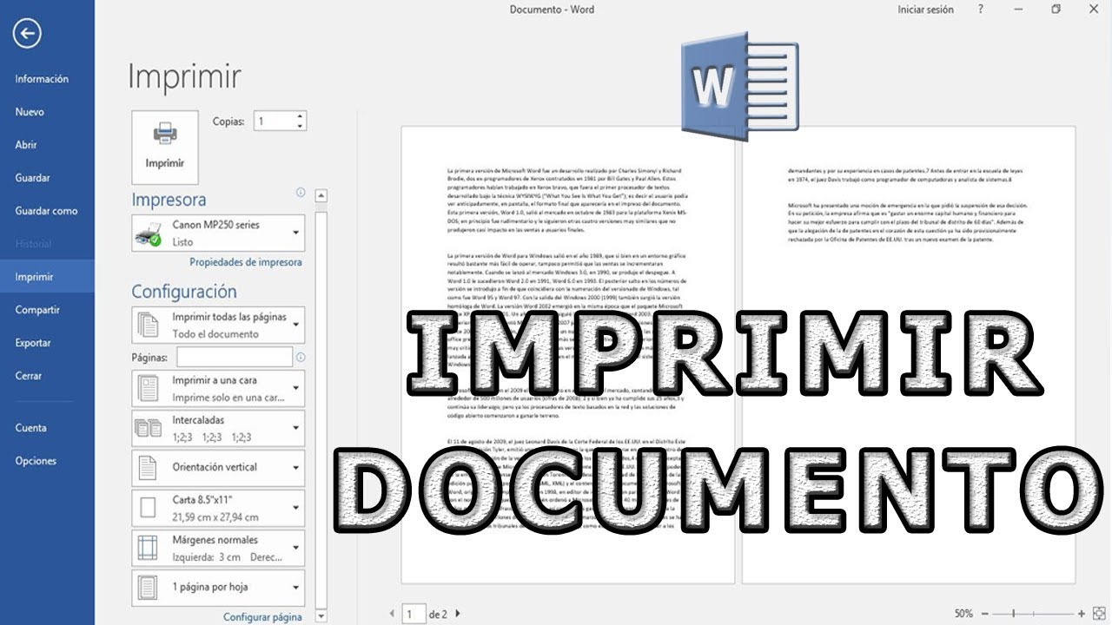Open the help question mark button
Viewport: 1112px width, 625px height.
click(981, 10)
